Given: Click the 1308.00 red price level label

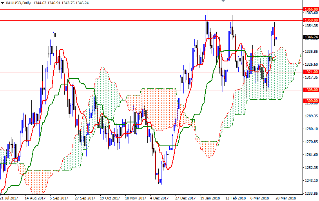Looking at the screenshot, I should point(311,90).
